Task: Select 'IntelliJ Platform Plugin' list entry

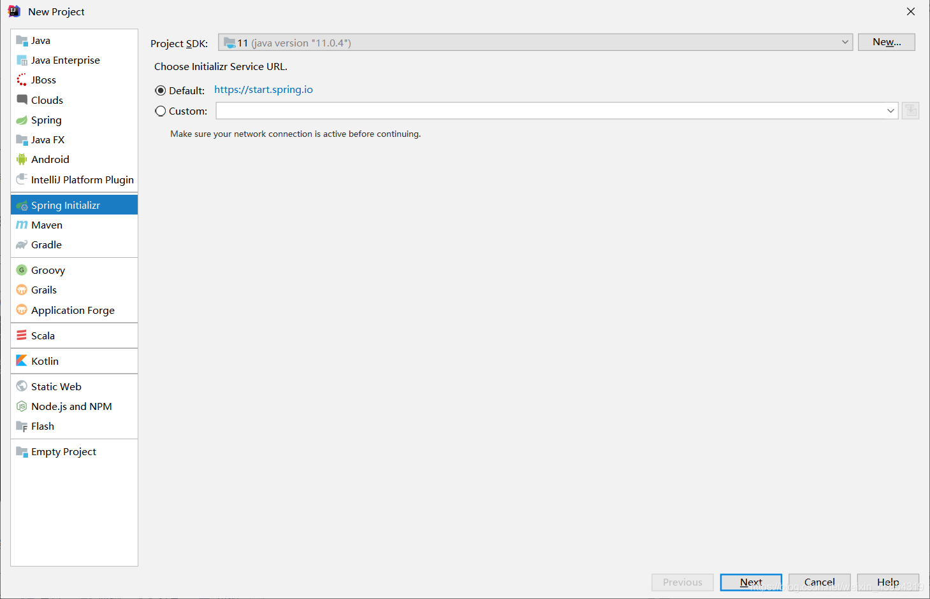Action: pyautogui.click(x=74, y=180)
